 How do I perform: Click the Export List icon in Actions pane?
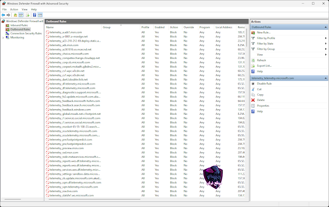(x=253, y=66)
